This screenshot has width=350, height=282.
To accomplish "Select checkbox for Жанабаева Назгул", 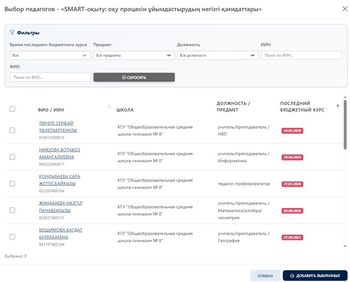I will (x=12, y=210).
